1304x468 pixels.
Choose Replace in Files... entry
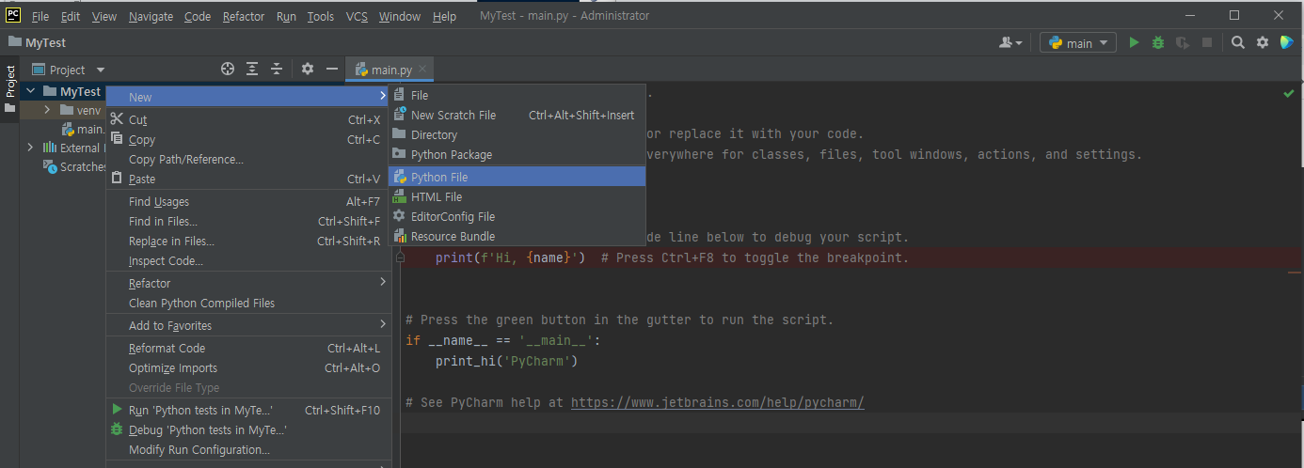pos(248,241)
